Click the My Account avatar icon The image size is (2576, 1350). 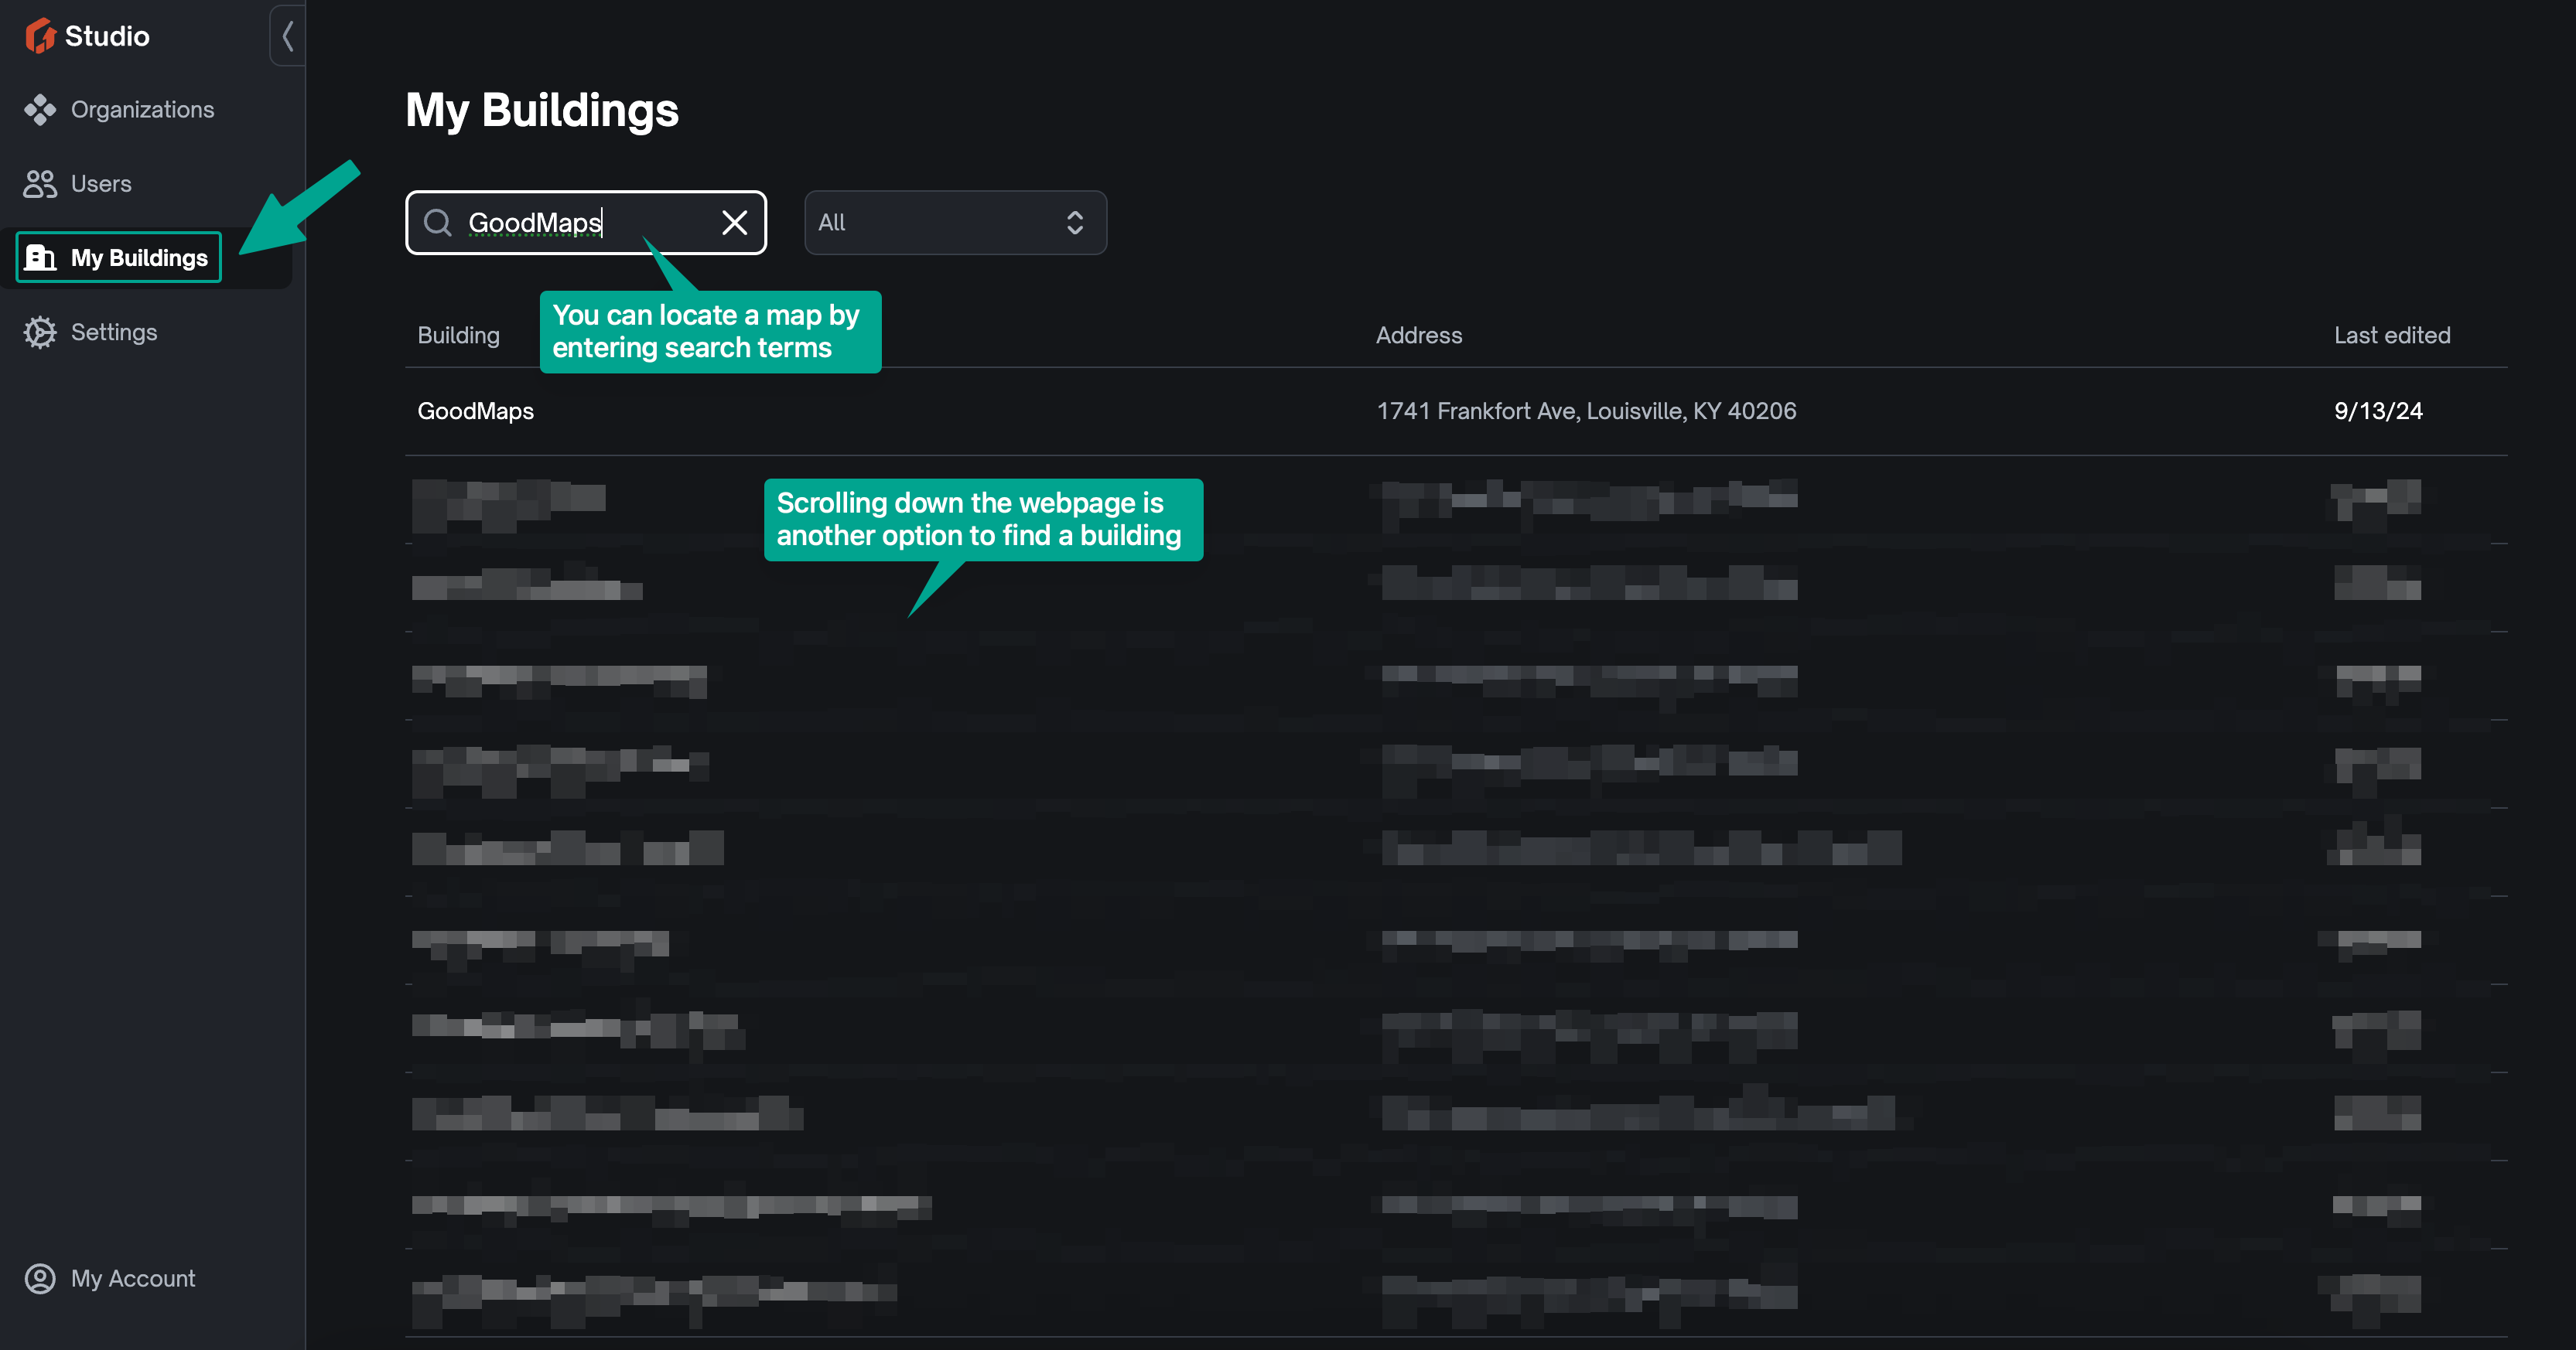pos(40,1279)
